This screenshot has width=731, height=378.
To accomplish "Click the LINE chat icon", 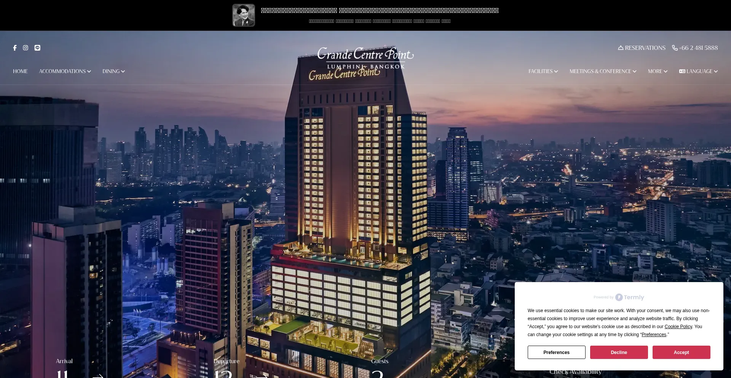I will click(37, 48).
